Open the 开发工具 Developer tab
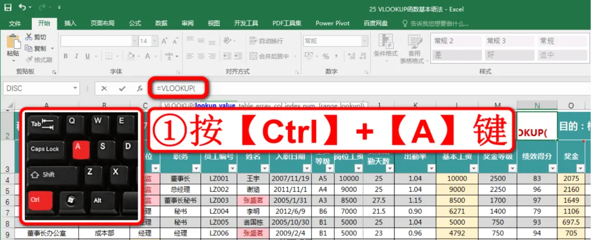591x240 pixels. [246, 23]
